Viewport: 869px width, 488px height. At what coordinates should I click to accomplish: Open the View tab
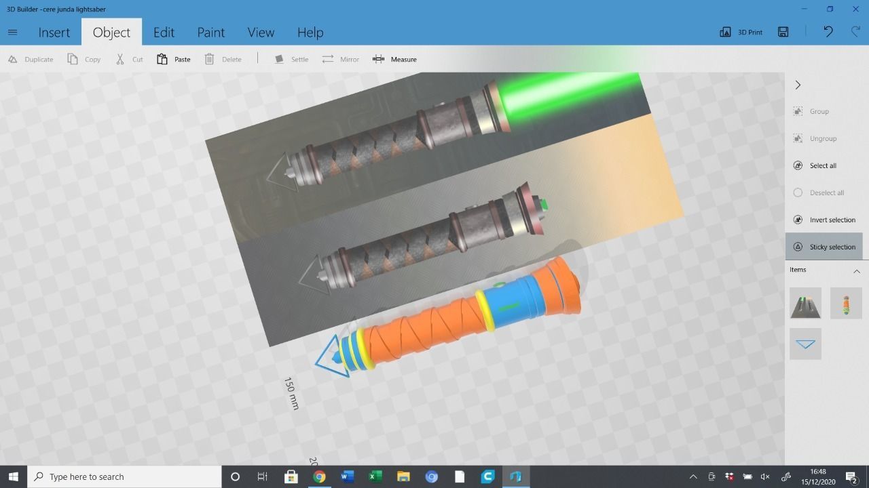tap(261, 32)
